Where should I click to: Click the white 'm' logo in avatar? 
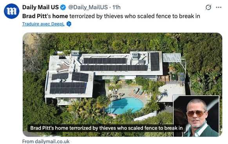click(x=12, y=11)
